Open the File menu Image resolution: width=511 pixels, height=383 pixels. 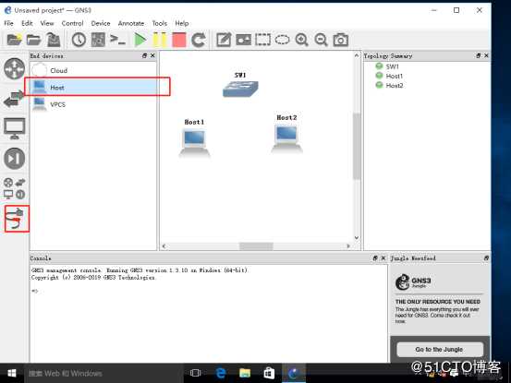point(9,23)
